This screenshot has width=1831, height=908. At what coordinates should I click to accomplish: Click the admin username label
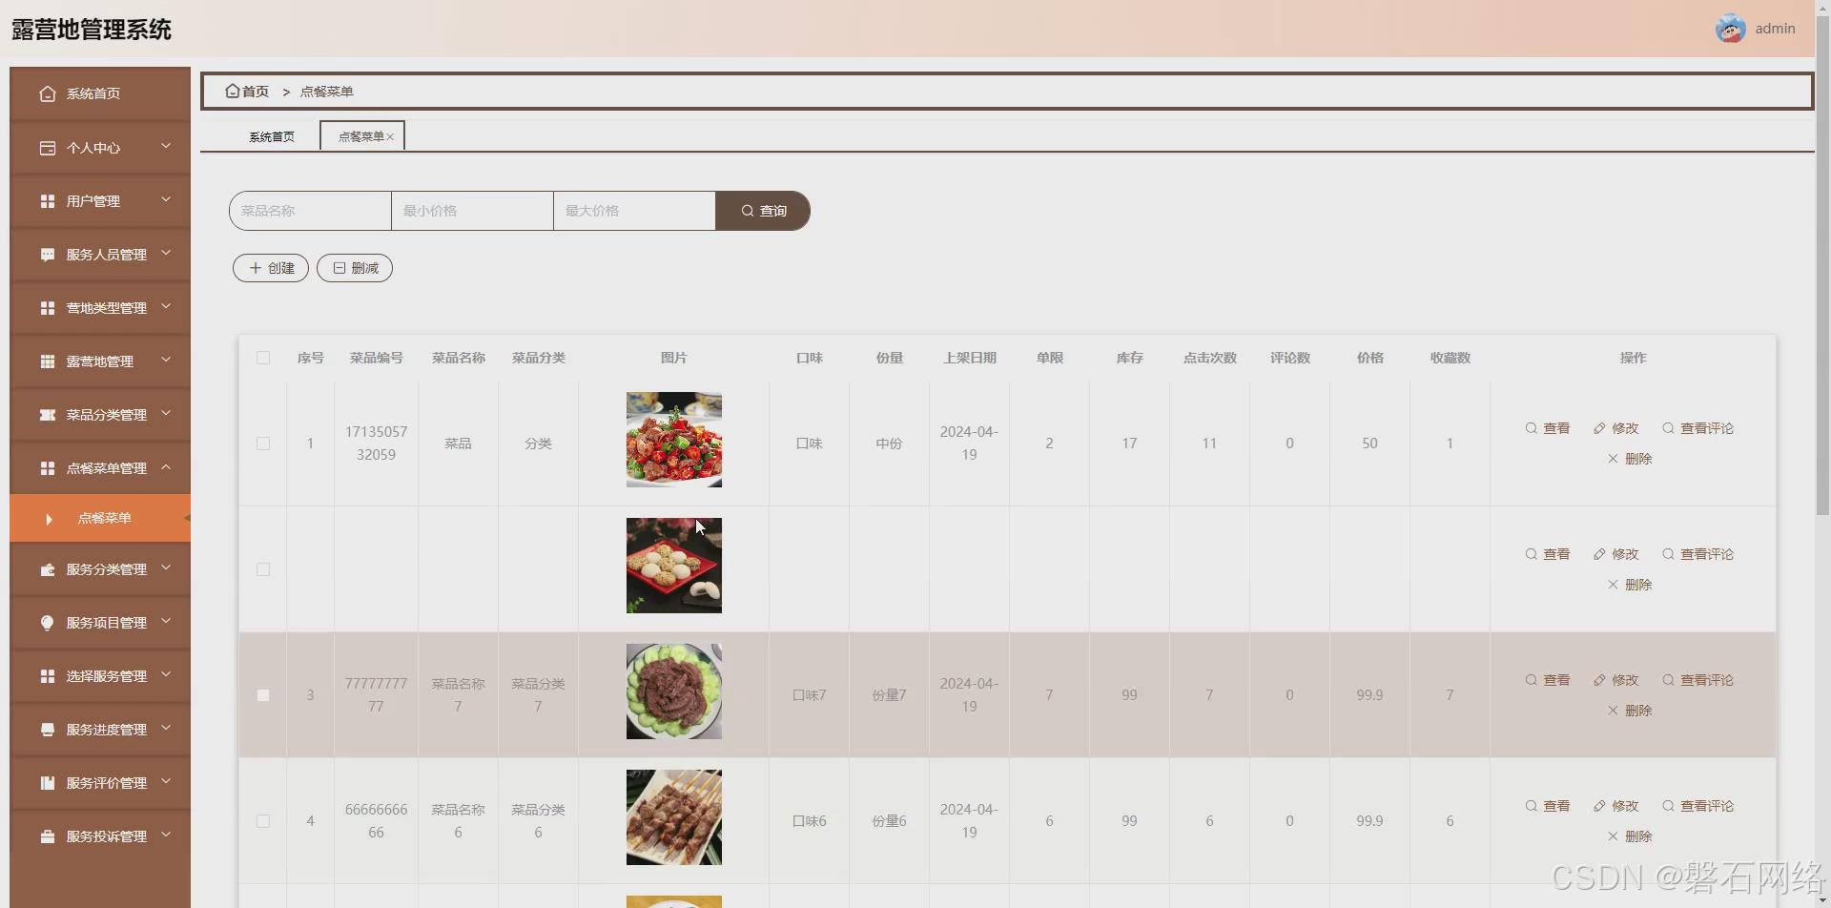tap(1776, 29)
